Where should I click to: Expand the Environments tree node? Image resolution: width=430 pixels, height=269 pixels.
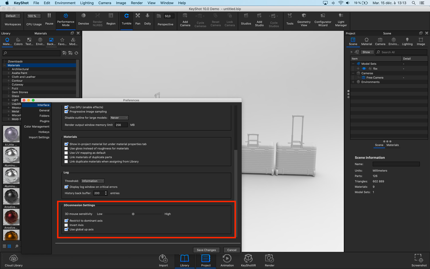click(353, 82)
